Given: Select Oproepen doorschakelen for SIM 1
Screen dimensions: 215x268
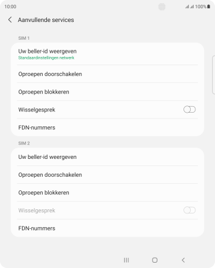Looking at the screenshot, I should (x=107, y=74).
